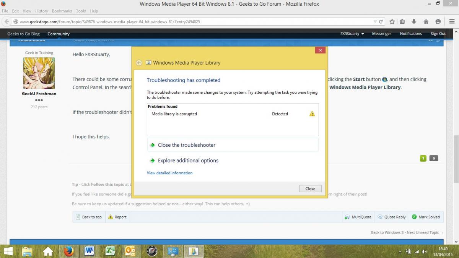Click the taskbar clock showing 16:49
459x258 pixels.
(x=443, y=249)
